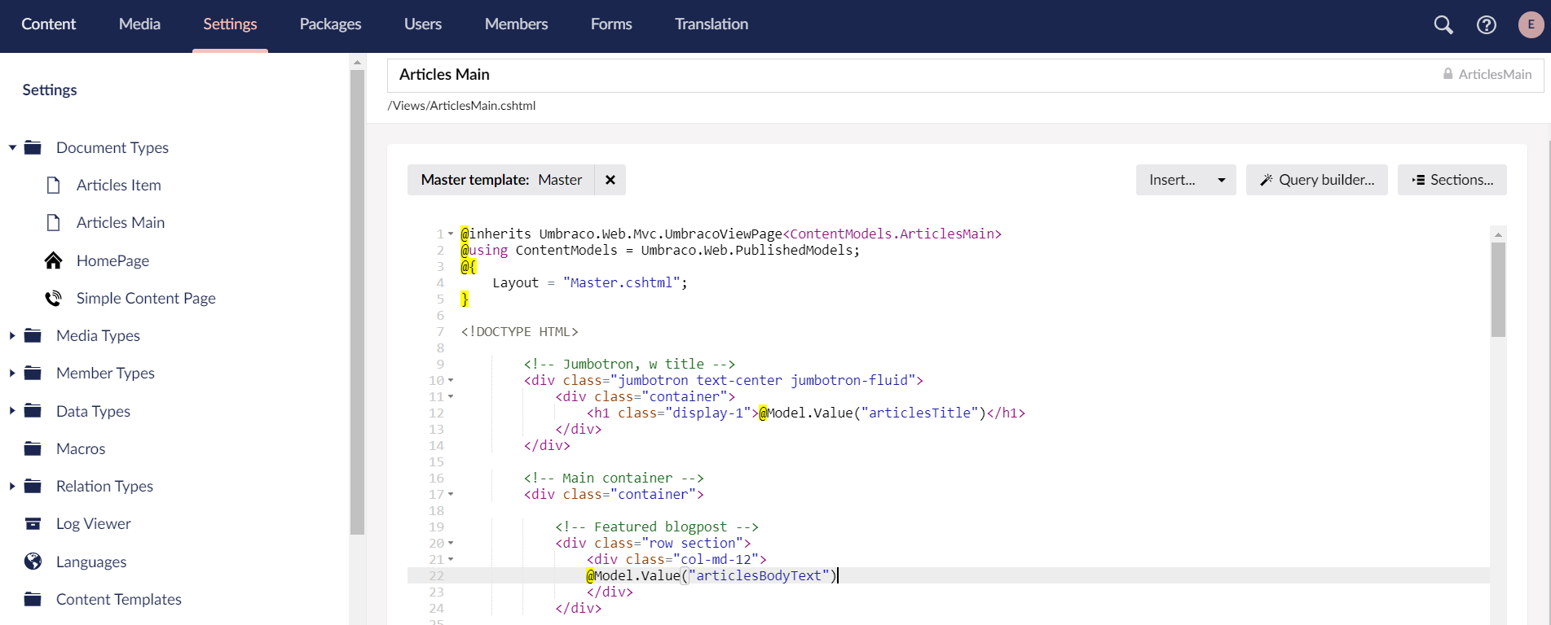The width and height of the screenshot is (1551, 625).
Task: Click the Relation Types folder icon
Action: coord(33,486)
